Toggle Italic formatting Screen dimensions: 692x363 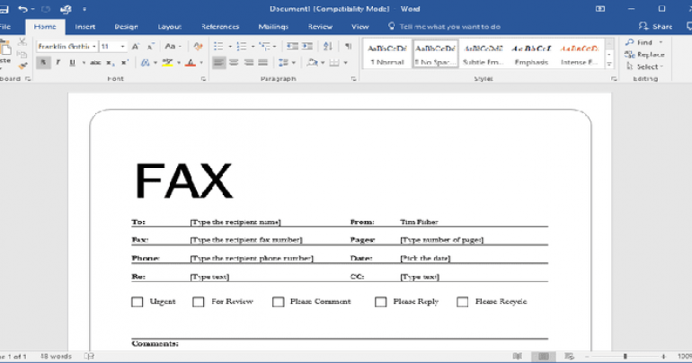click(x=58, y=63)
